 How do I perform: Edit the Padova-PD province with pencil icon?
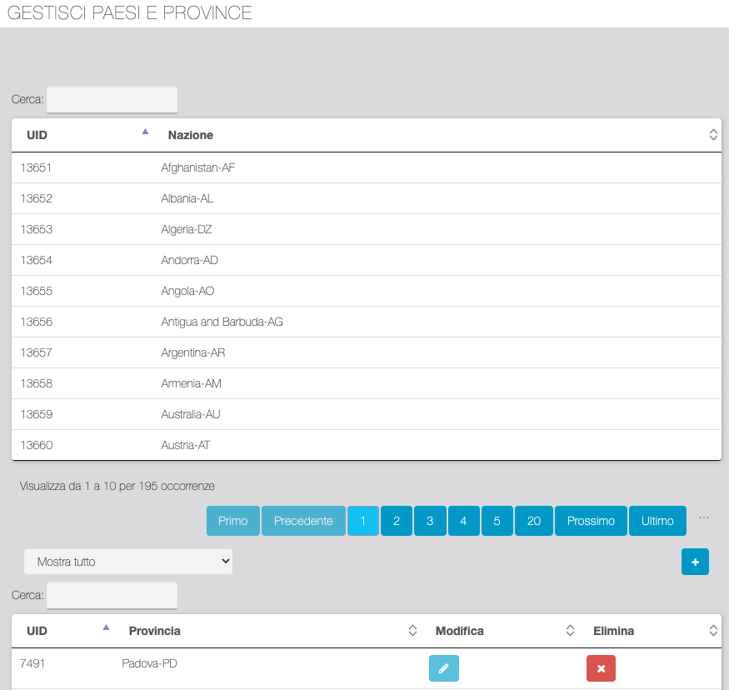click(443, 668)
